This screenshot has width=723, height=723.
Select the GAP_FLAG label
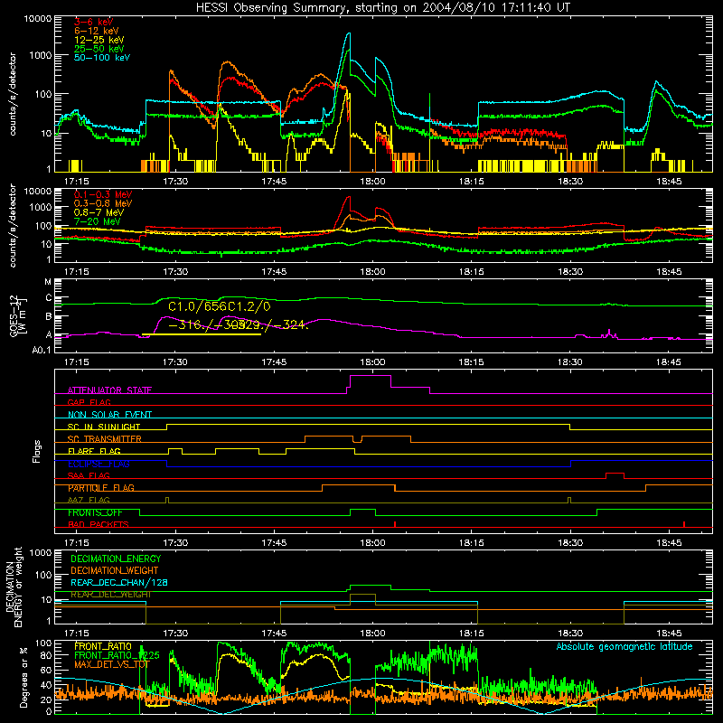click(89, 402)
